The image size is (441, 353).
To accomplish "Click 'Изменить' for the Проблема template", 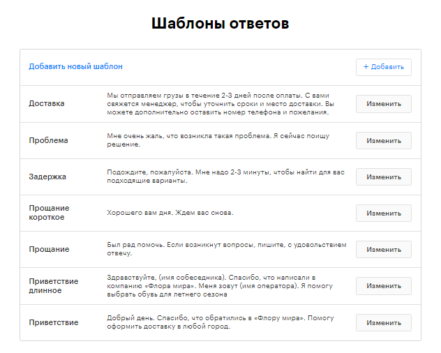I will pos(383,141).
